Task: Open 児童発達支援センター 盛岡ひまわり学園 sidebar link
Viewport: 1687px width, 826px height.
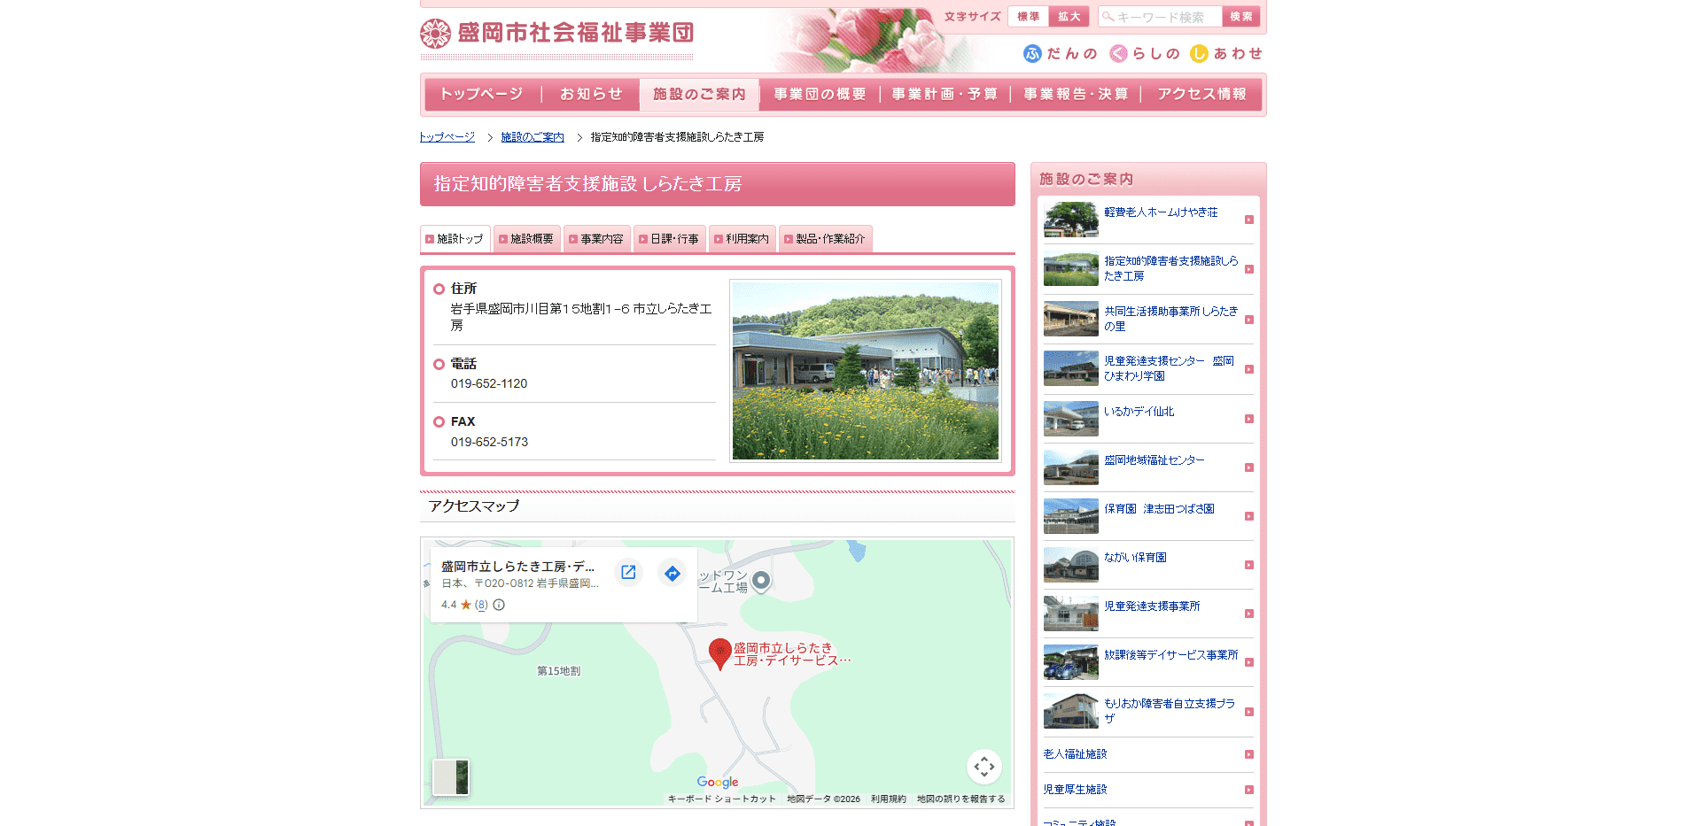Action: pos(1169,368)
